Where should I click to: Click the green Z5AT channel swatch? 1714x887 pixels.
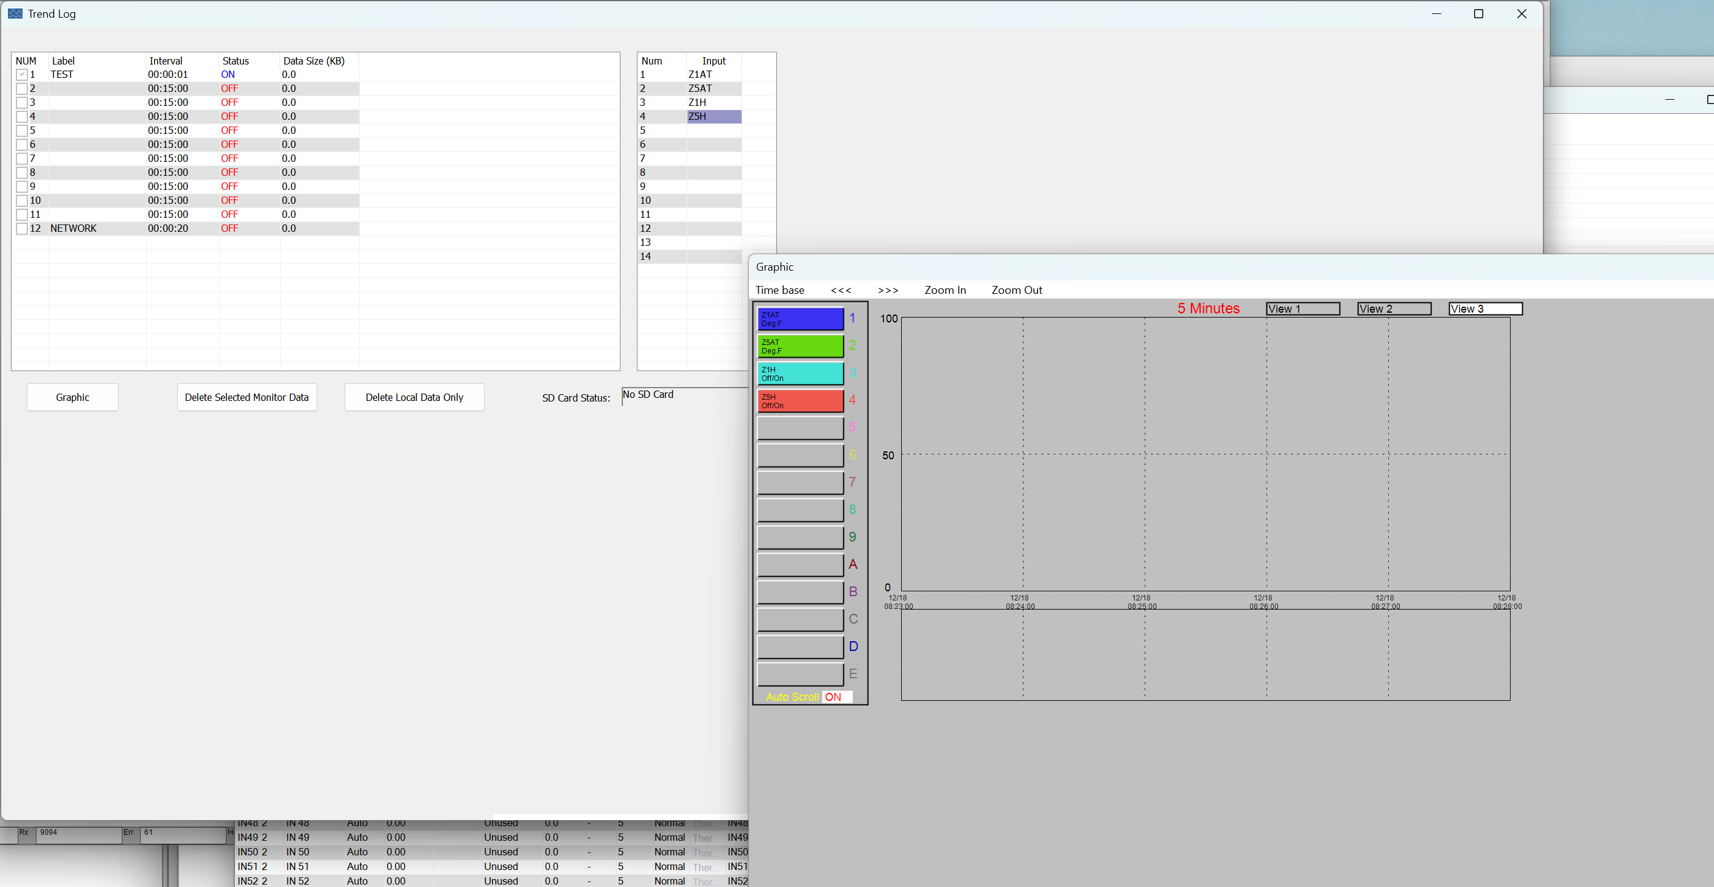tap(800, 346)
